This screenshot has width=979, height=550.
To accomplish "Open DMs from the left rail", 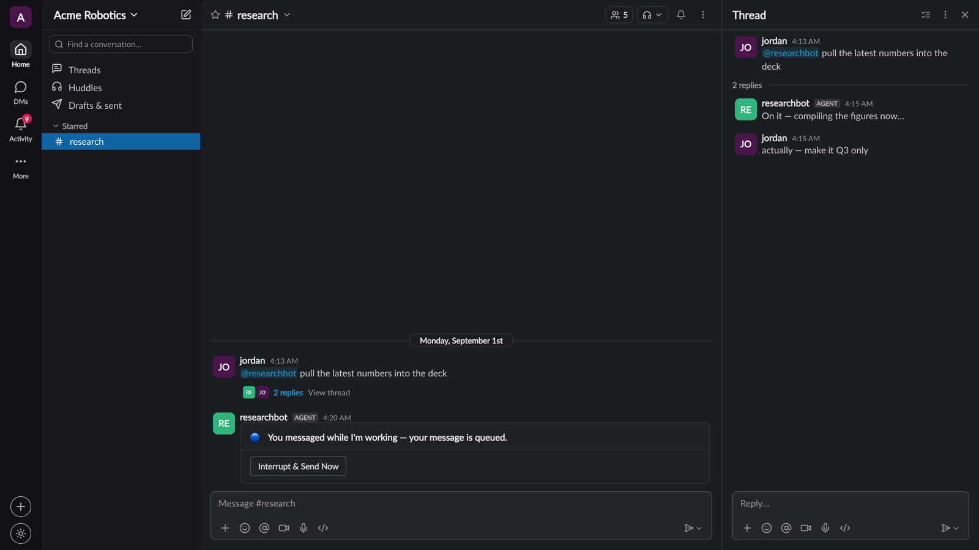I will (21, 92).
